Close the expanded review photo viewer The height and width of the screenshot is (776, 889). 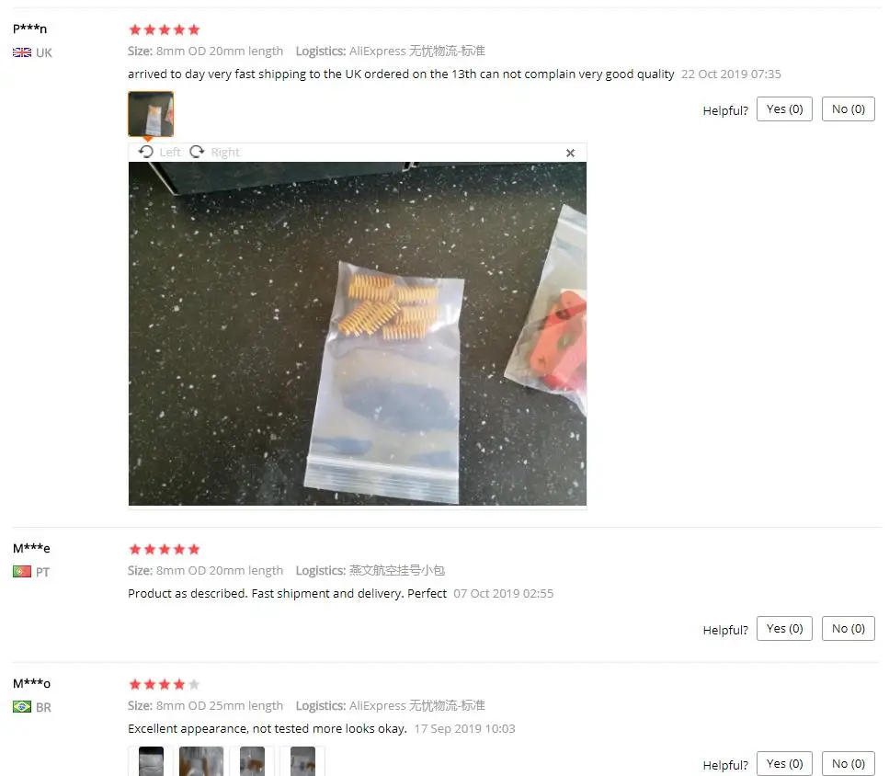570,153
